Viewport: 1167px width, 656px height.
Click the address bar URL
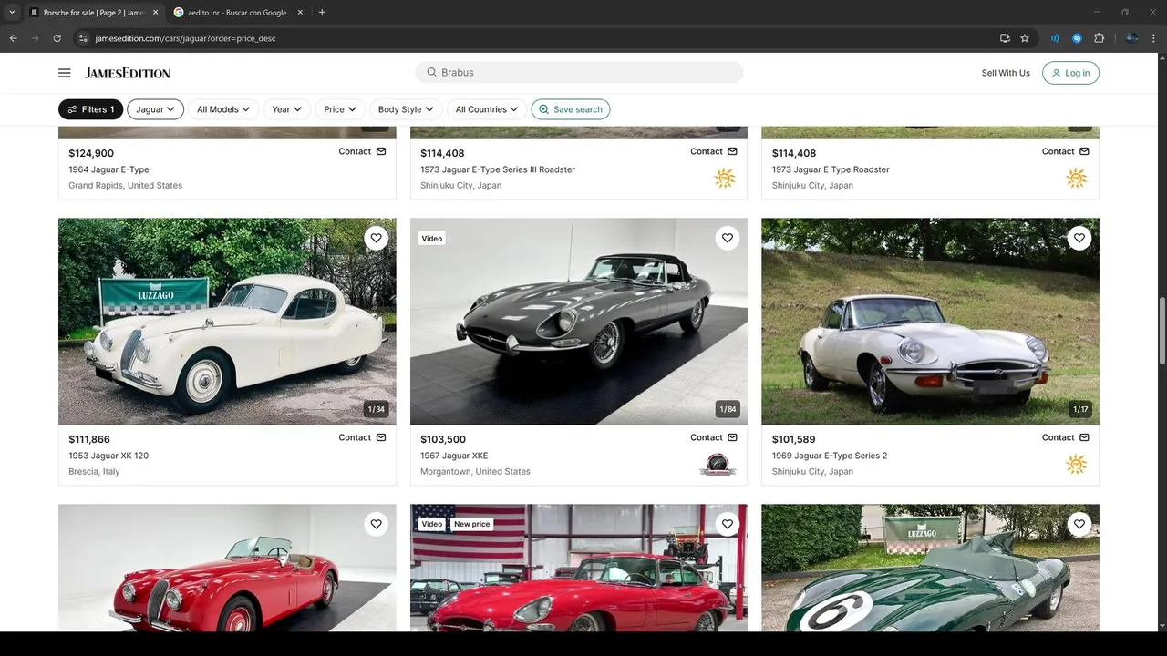click(x=186, y=38)
